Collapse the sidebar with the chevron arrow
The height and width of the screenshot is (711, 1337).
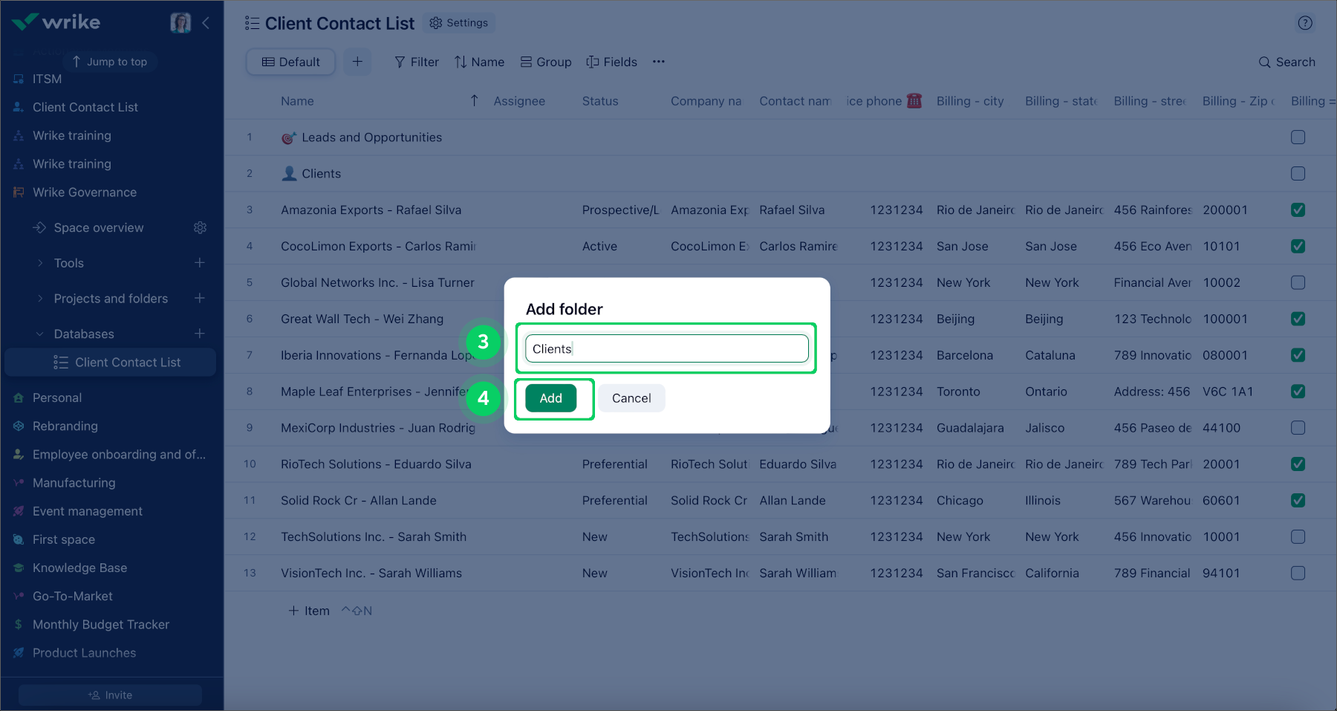pos(206,22)
